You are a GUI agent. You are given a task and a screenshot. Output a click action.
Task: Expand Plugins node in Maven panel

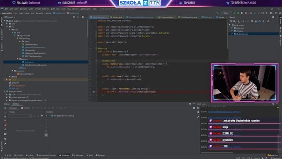pyautogui.click(x=232, y=31)
